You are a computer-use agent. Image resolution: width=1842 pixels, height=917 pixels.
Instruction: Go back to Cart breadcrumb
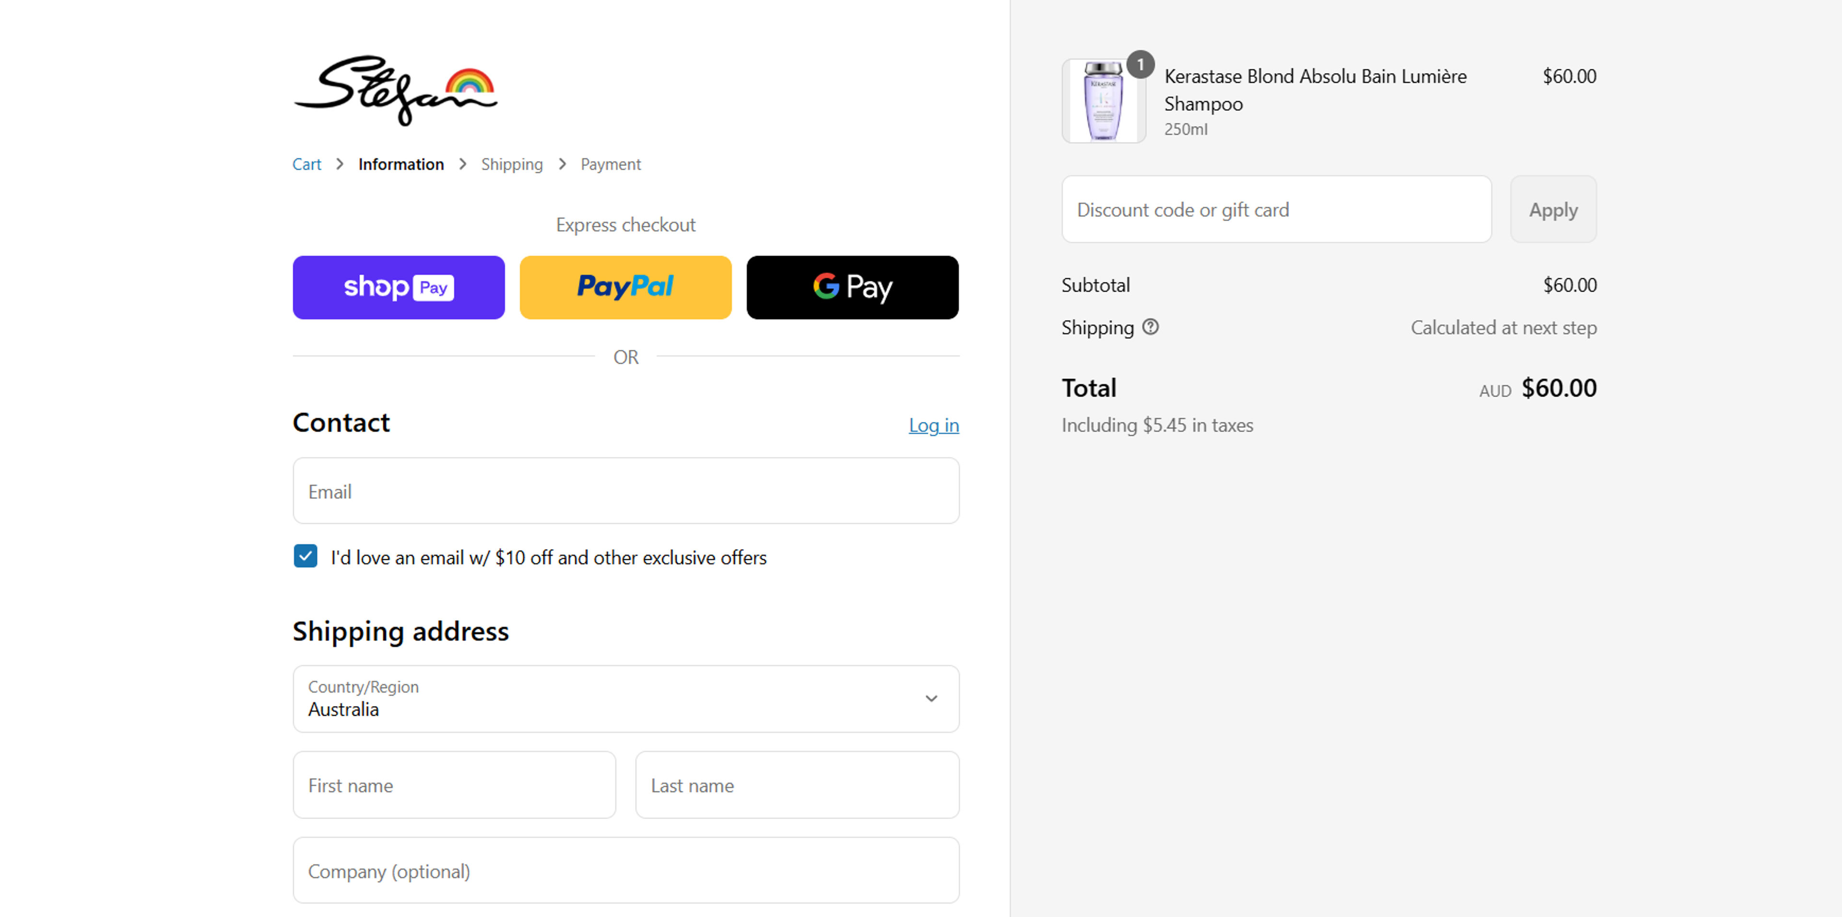[x=307, y=165]
